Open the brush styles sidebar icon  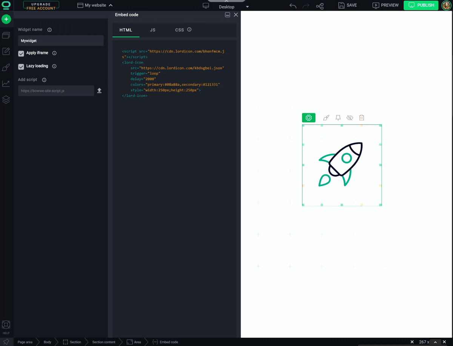(x=6, y=68)
